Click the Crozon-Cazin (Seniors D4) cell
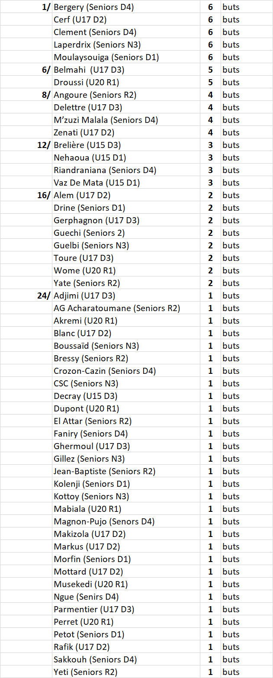 pos(126,371)
